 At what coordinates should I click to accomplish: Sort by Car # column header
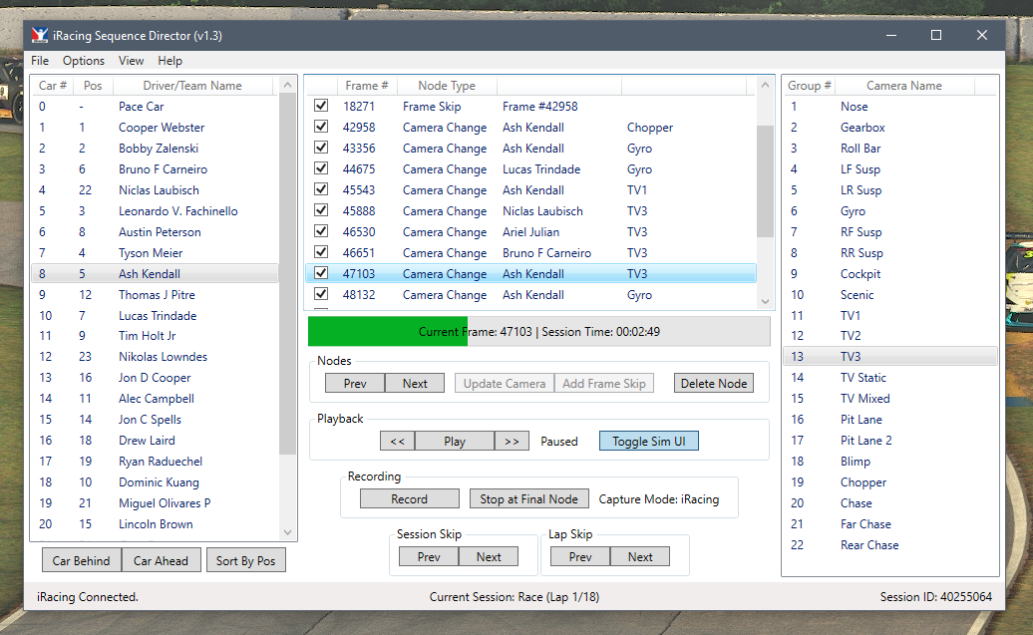point(53,86)
